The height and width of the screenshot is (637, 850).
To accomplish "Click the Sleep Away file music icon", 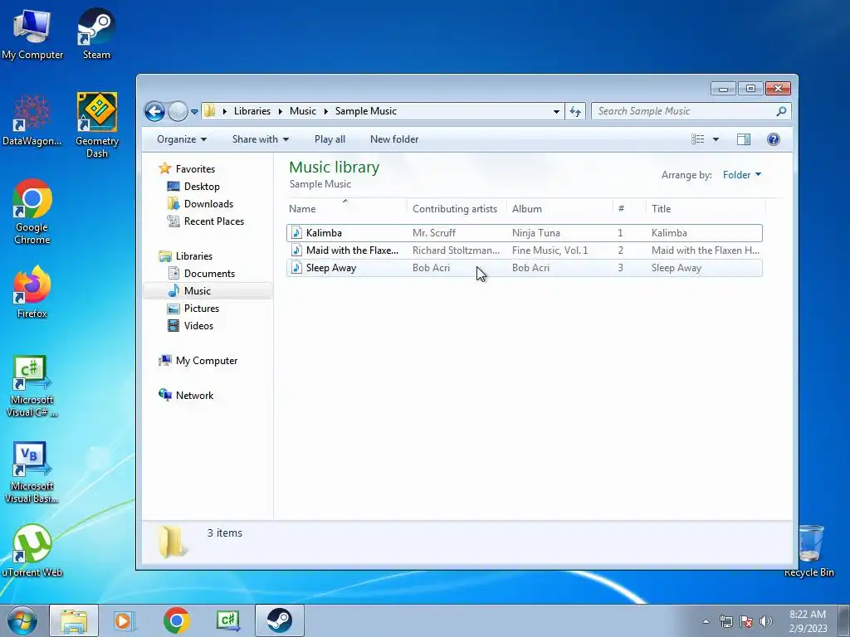I will pos(296,268).
